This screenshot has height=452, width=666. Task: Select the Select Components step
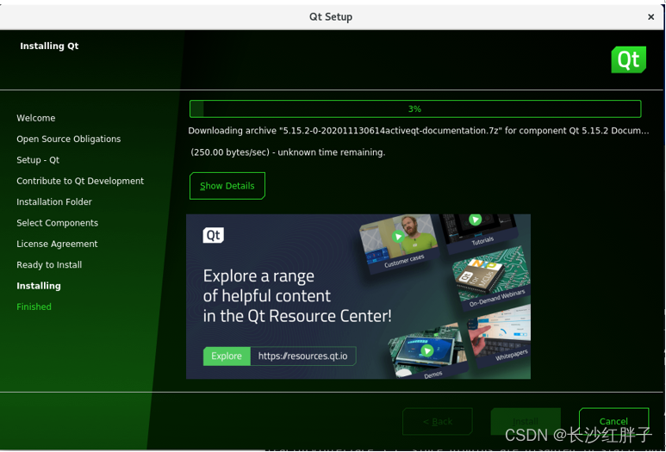(x=58, y=223)
